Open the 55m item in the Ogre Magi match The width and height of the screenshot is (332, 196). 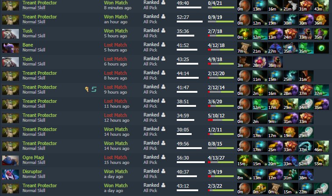click(x=321, y=160)
